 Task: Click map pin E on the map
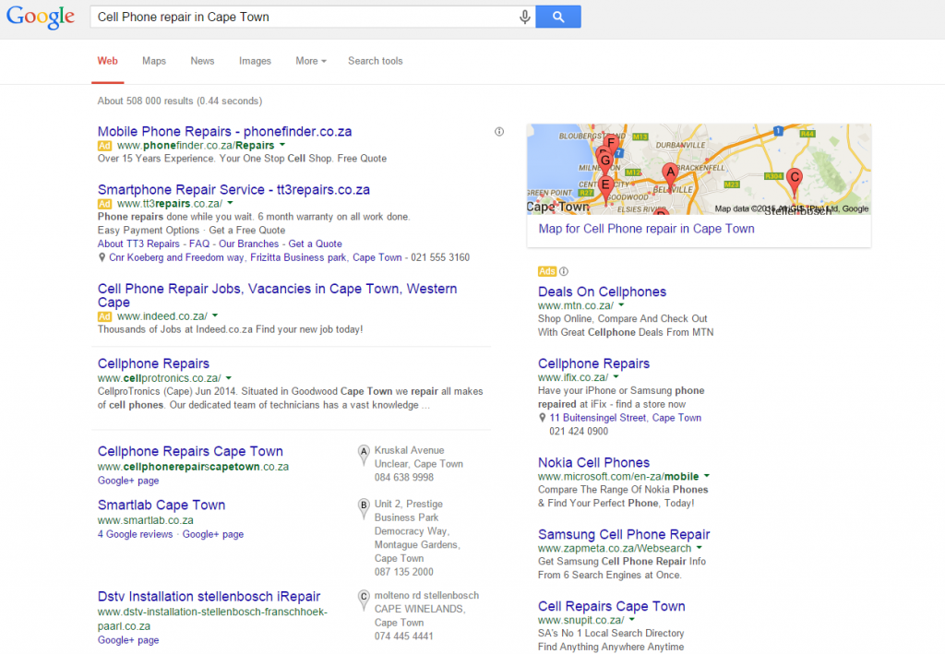[605, 188]
